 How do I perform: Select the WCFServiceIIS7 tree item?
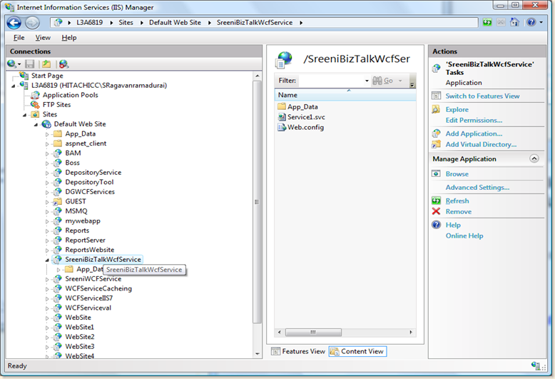pyautogui.click(x=89, y=298)
